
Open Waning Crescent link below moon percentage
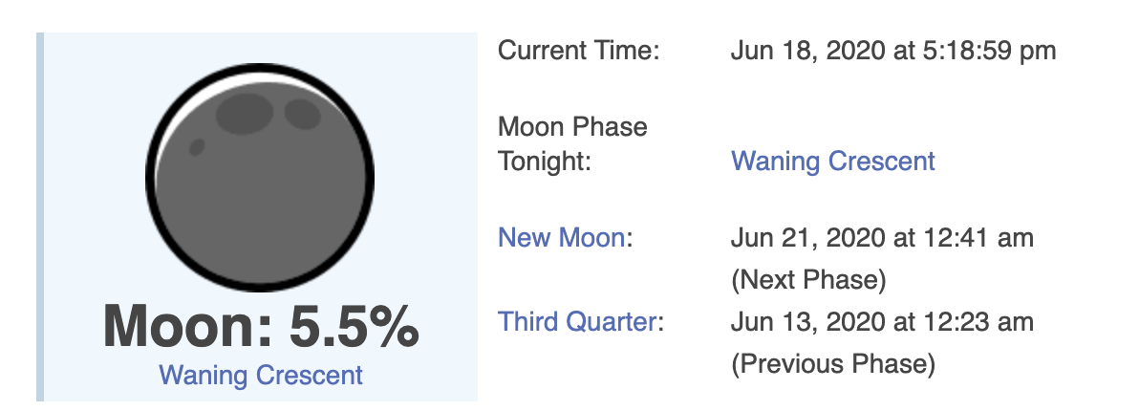click(261, 375)
